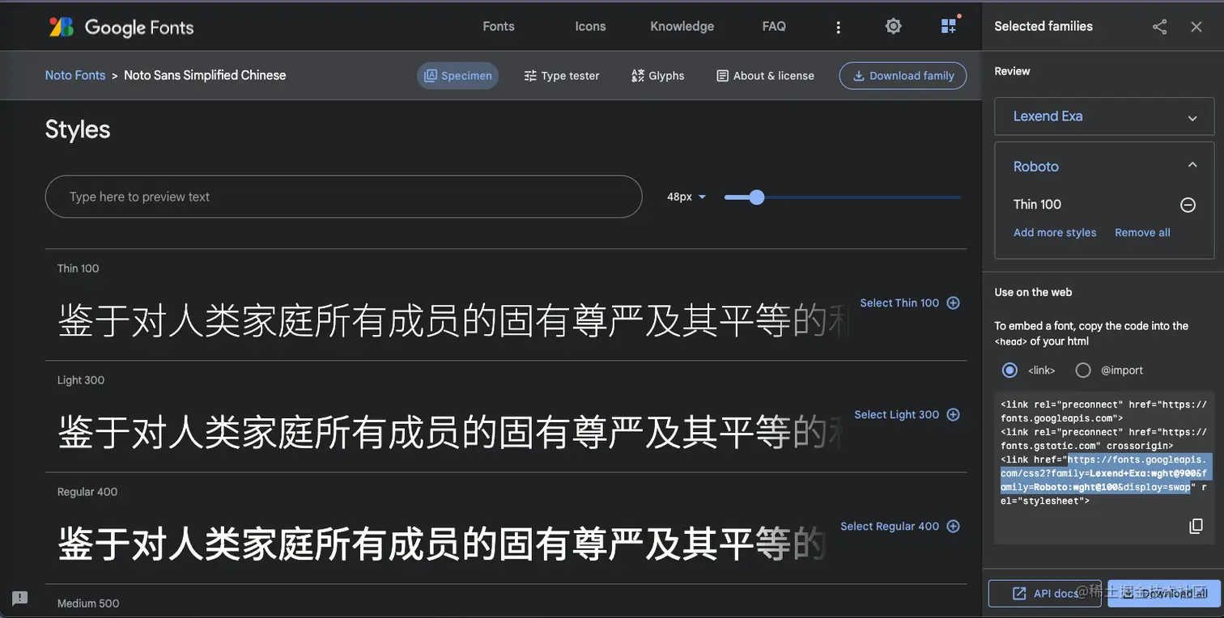The height and width of the screenshot is (618, 1224).
Task: Open the selected families grid icon
Action: (x=950, y=26)
